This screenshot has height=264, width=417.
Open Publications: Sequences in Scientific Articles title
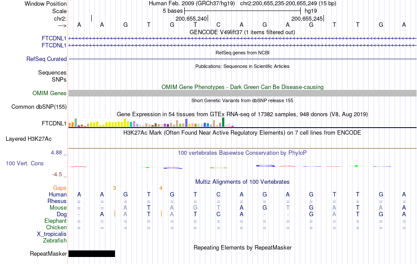click(x=242, y=66)
